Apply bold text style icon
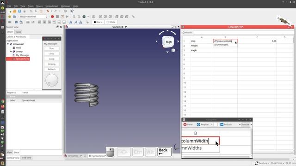This screenshot has width=296, height=166. click(x=71, y=22)
